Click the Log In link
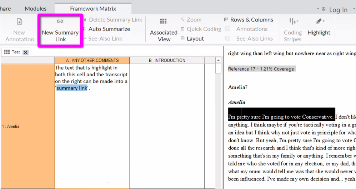 pos(338,10)
